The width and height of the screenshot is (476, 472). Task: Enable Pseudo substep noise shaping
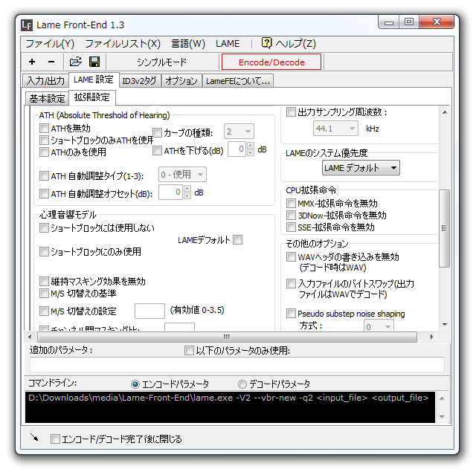[x=291, y=313]
